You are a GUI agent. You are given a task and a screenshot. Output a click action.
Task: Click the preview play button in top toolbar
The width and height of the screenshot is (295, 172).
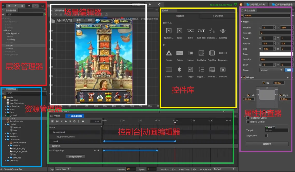point(150,4)
